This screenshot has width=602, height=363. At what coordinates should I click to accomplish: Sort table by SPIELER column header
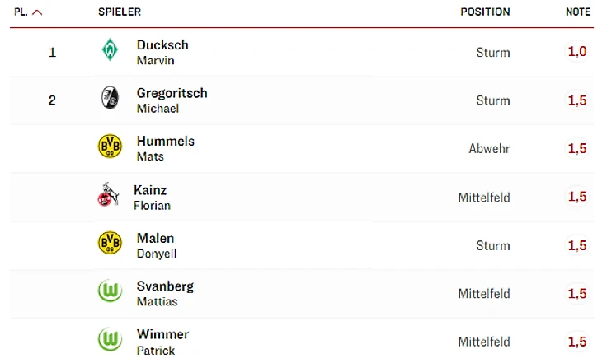tap(120, 12)
